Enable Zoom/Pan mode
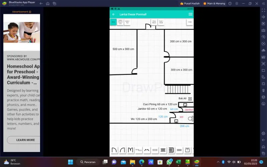The height and width of the screenshot is (167, 267). [127, 22]
